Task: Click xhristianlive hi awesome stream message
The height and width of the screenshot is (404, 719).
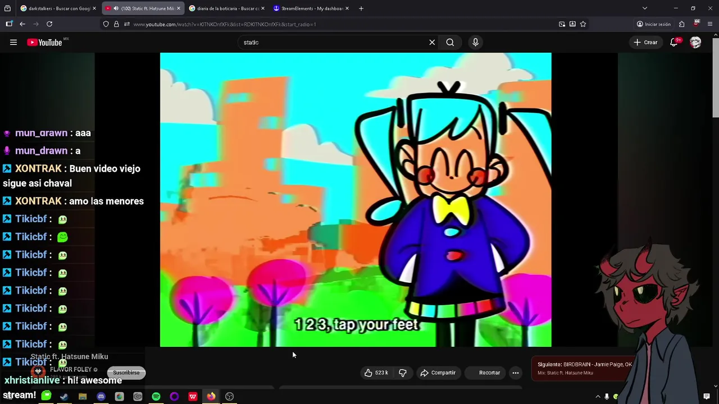Action: [62, 387]
